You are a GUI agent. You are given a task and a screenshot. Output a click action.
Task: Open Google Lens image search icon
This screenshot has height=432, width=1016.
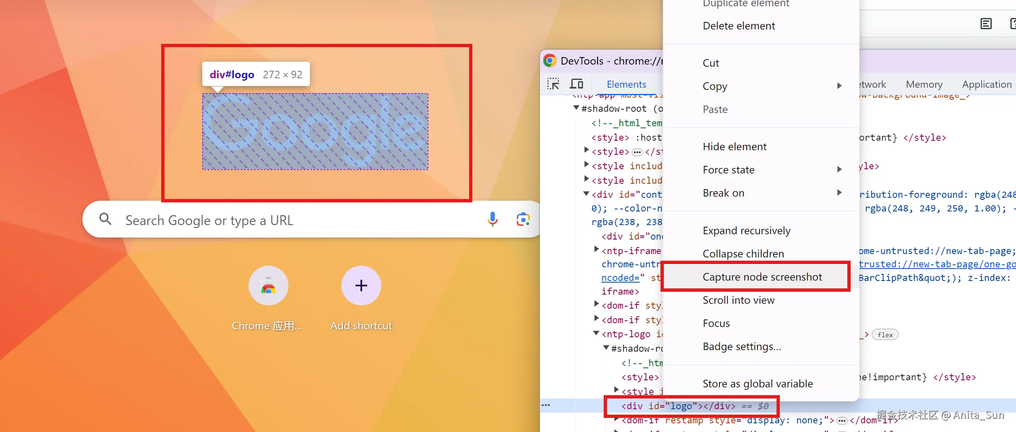pyautogui.click(x=523, y=219)
